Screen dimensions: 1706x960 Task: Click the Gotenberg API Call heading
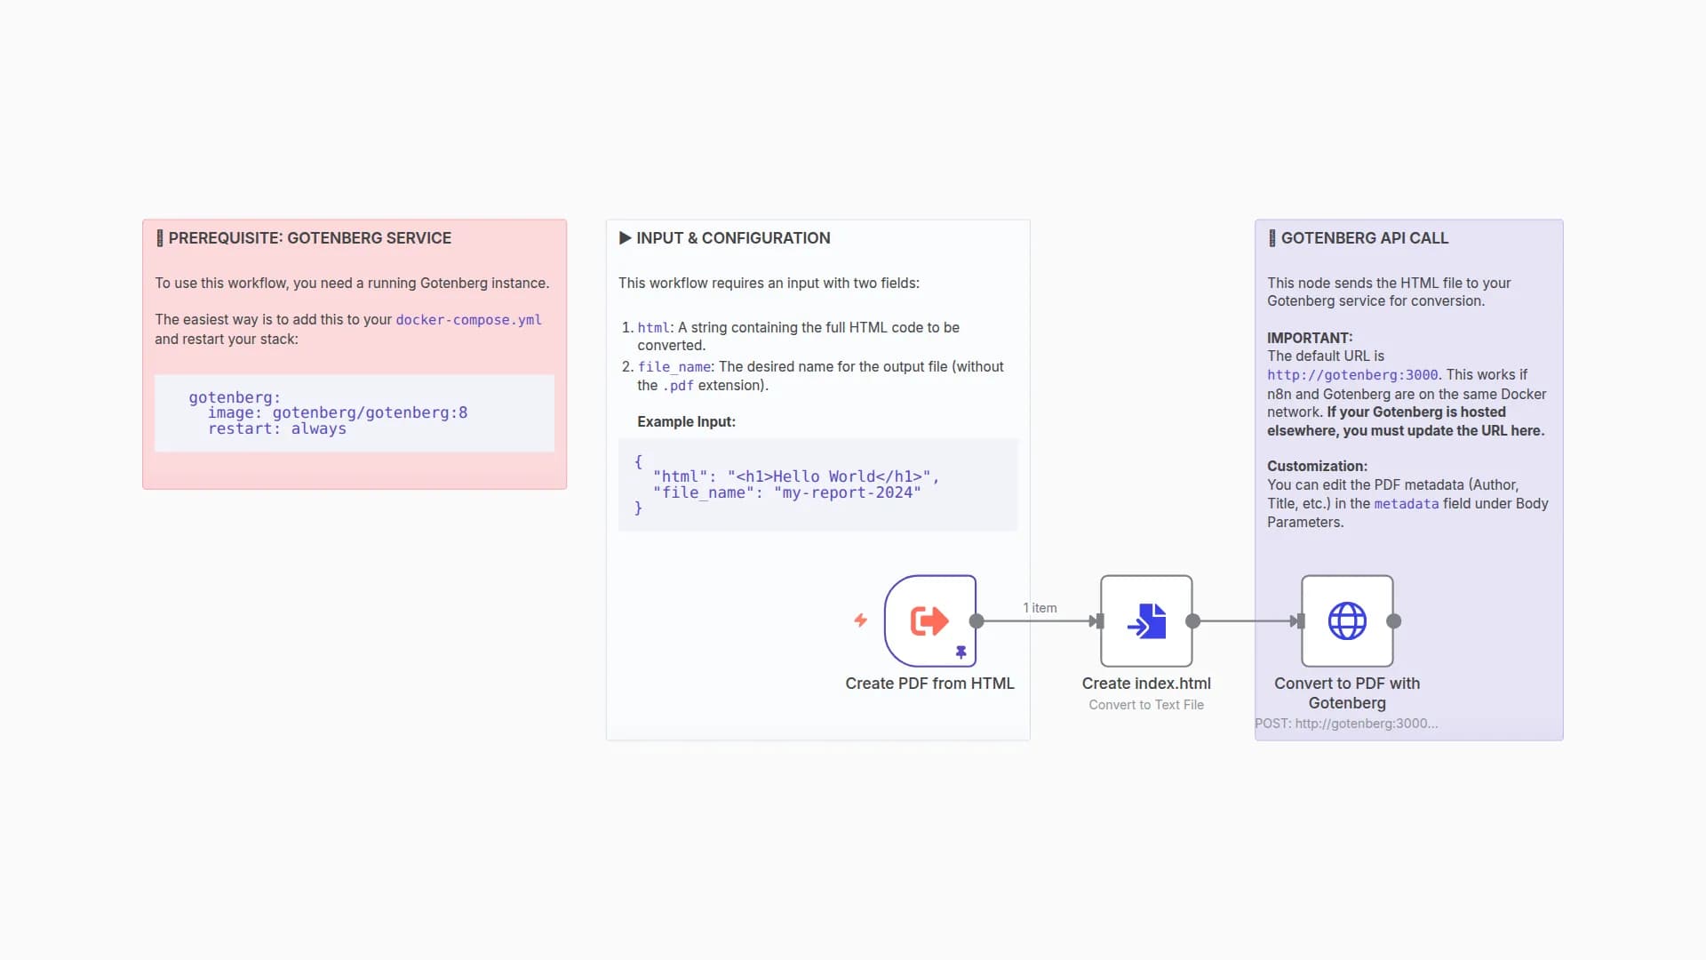(x=1364, y=238)
